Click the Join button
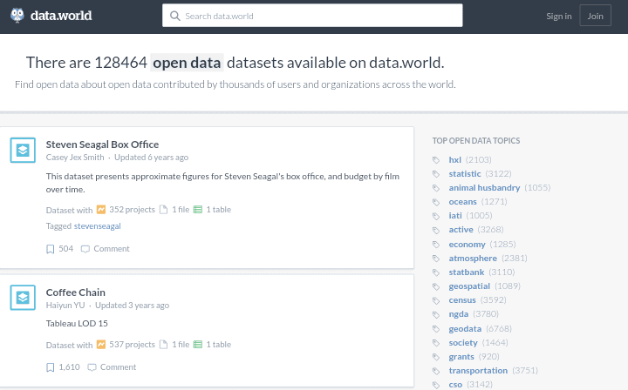 (x=595, y=16)
